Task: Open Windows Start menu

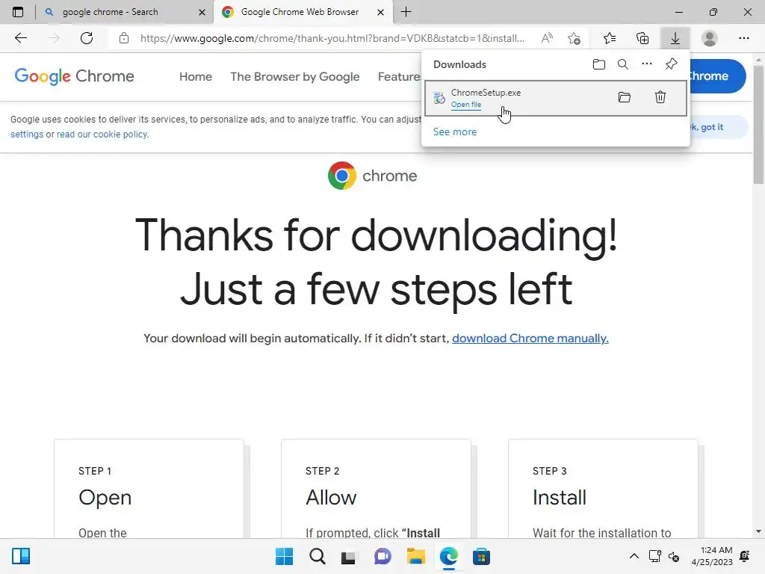Action: pyautogui.click(x=285, y=556)
